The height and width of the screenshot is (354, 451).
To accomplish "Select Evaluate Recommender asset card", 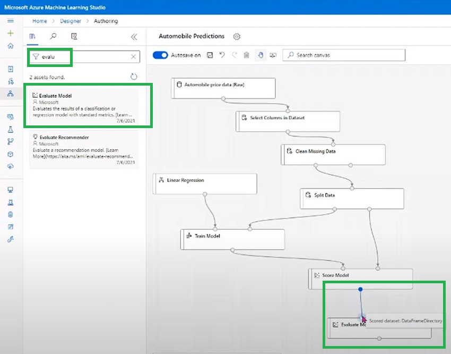I will (x=84, y=149).
